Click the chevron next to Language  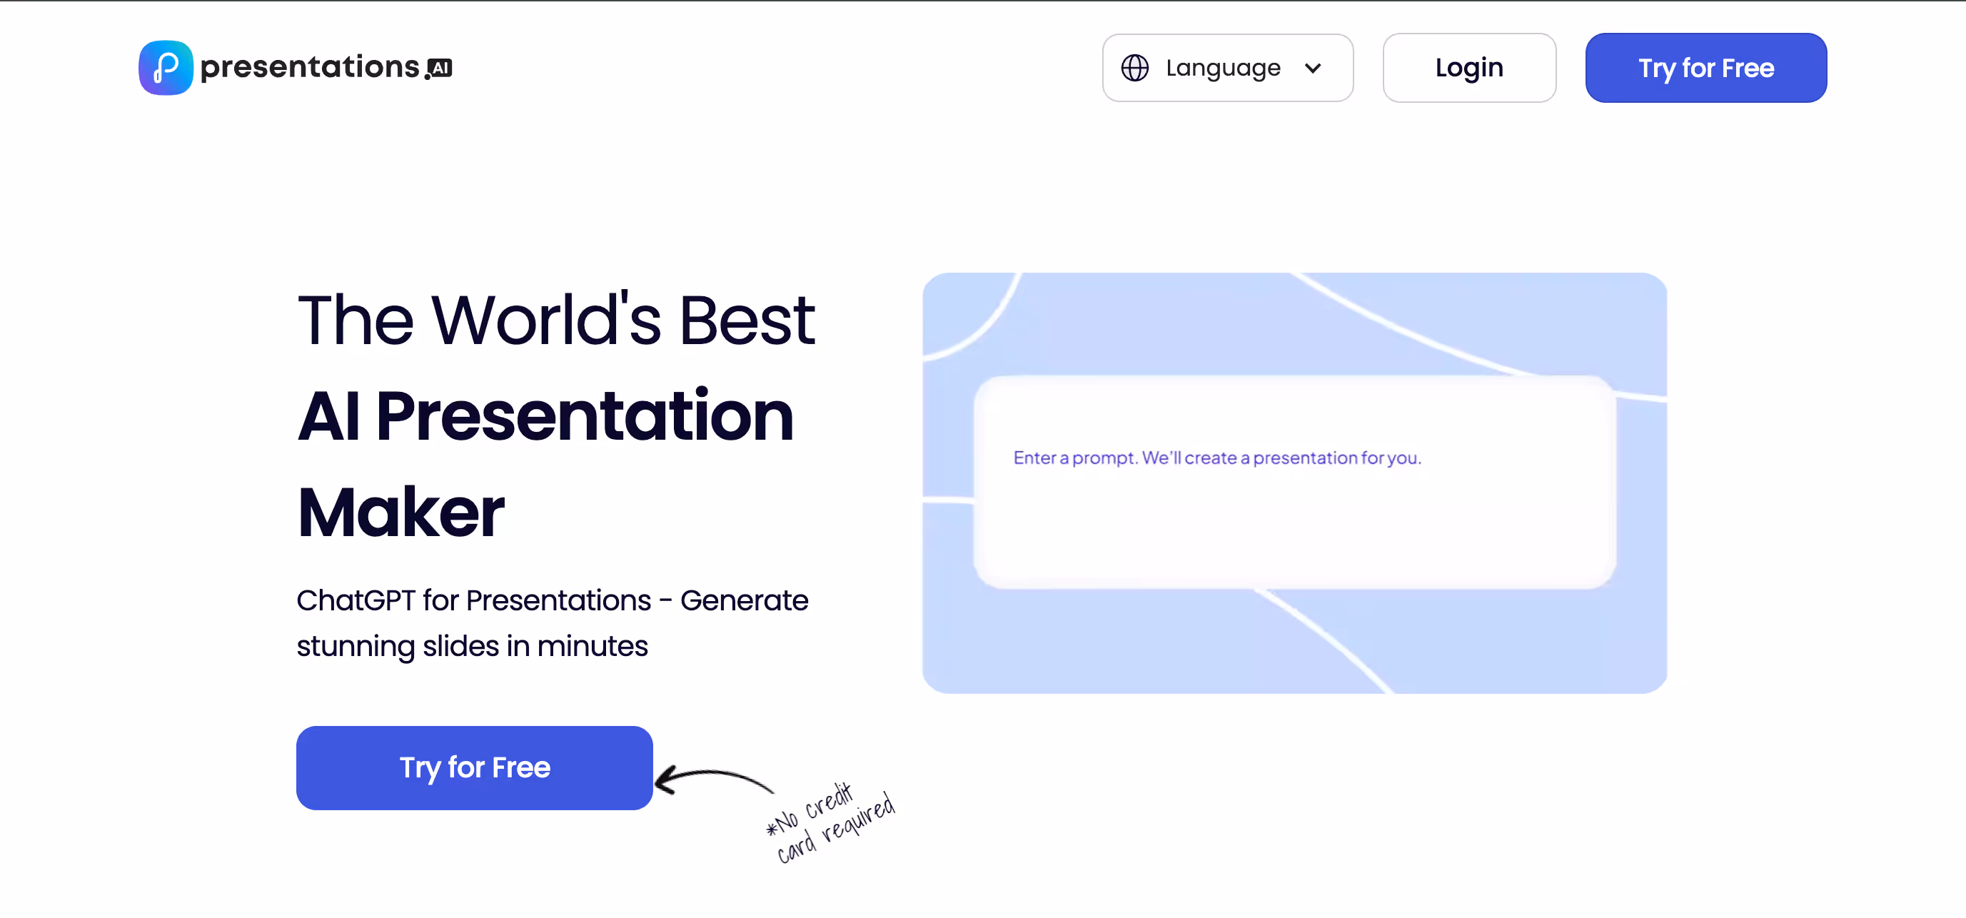1314,68
